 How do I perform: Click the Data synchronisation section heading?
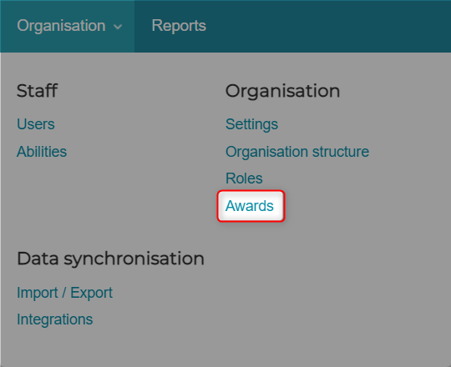tap(111, 259)
